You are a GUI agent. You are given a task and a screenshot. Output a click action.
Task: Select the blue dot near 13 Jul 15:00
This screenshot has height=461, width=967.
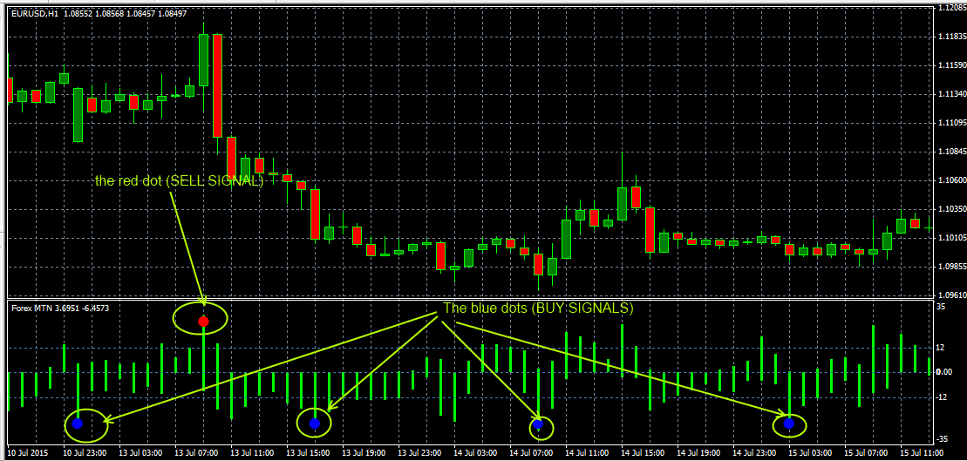click(315, 424)
